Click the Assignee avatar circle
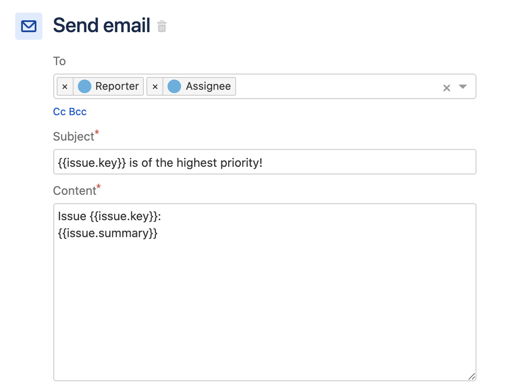The image size is (517, 387). (174, 87)
